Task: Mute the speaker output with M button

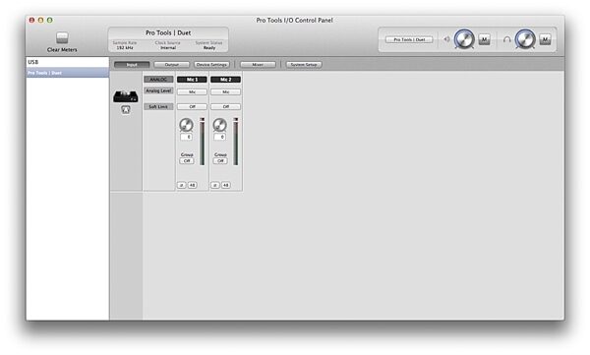Action: click(x=484, y=39)
